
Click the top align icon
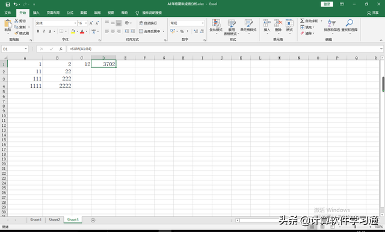coord(107,23)
